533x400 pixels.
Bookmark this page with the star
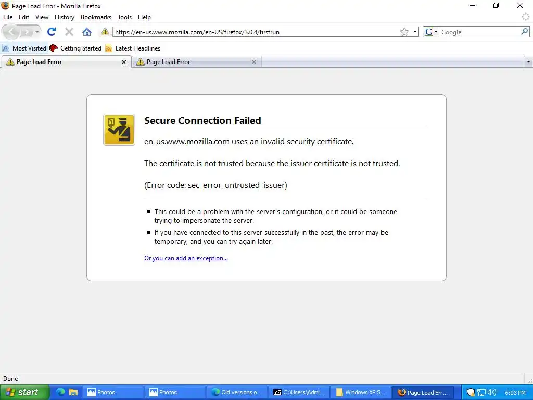click(x=404, y=32)
